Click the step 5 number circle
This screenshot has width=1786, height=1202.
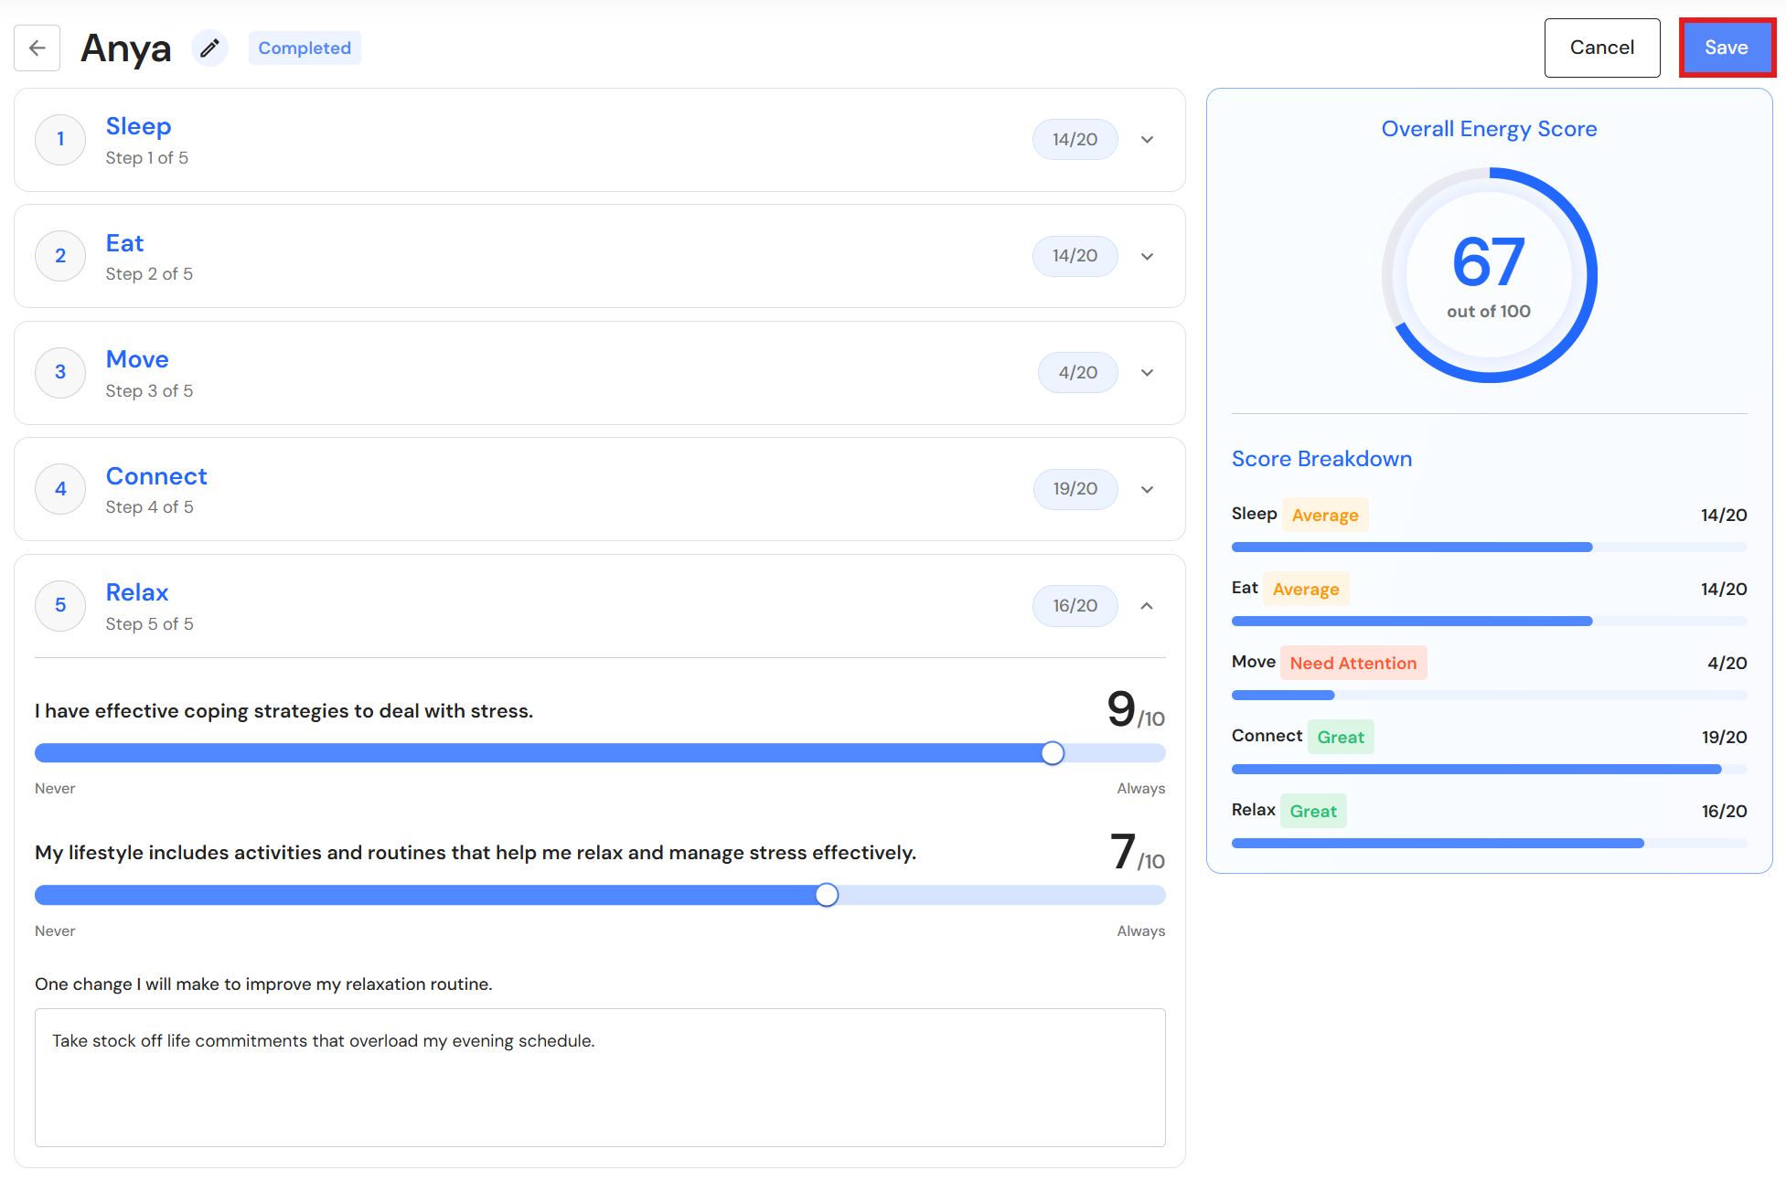[x=60, y=605]
